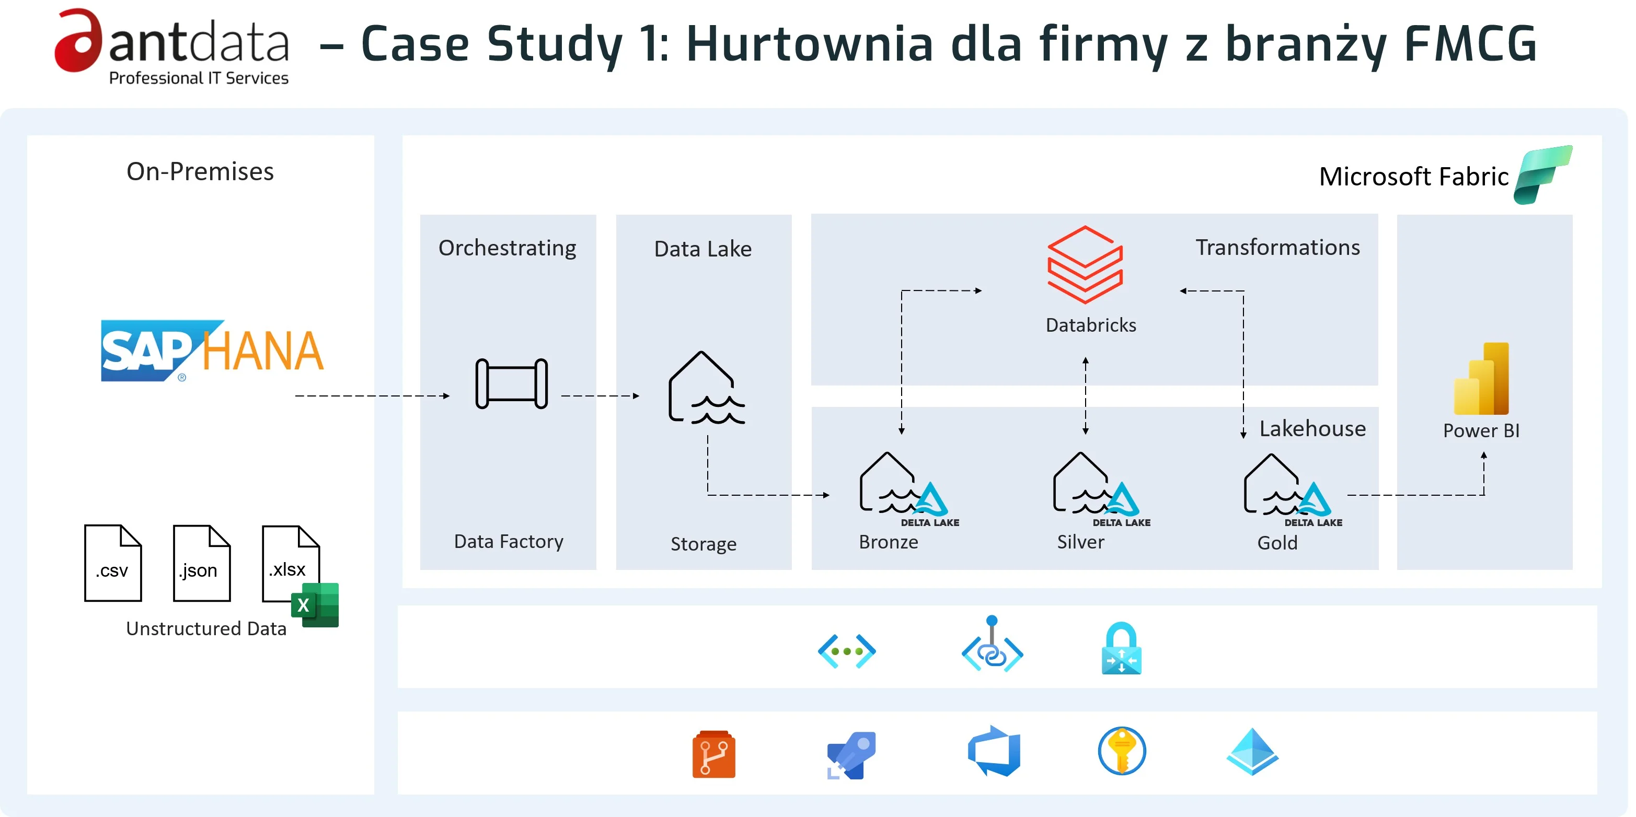Viewport: 1636px width, 817px height.
Task: Click 'Professional IT Services' tagline
Action: (199, 78)
